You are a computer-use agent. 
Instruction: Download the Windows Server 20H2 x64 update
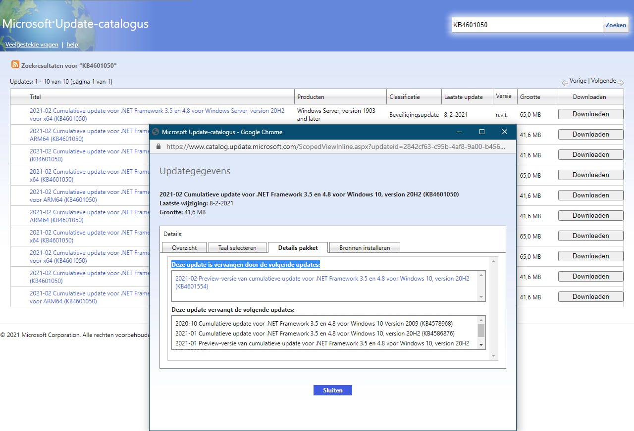point(590,114)
